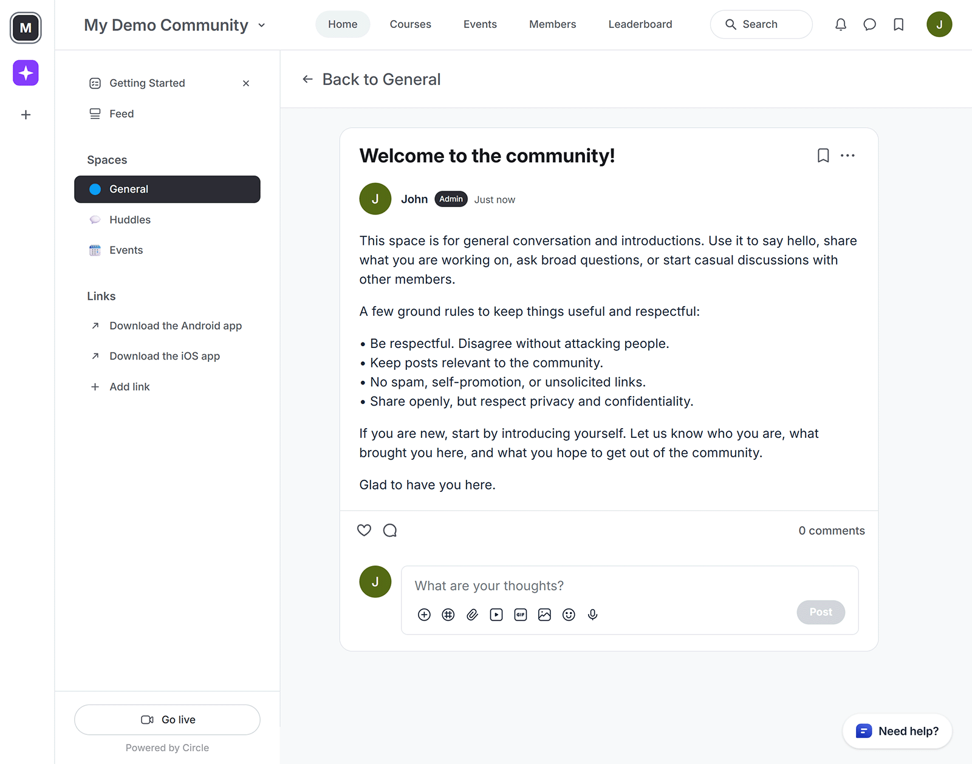
Task: Click the Go live button
Action: point(167,720)
